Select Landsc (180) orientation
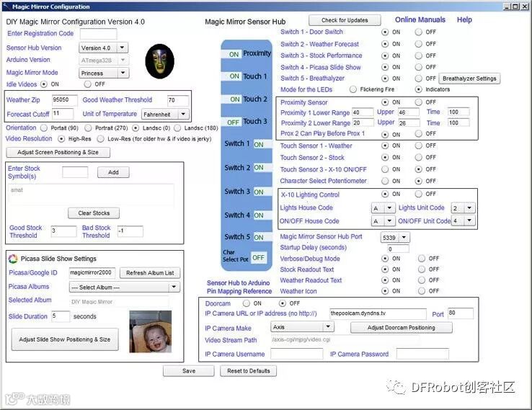This screenshot has width=532, height=410. coord(177,128)
